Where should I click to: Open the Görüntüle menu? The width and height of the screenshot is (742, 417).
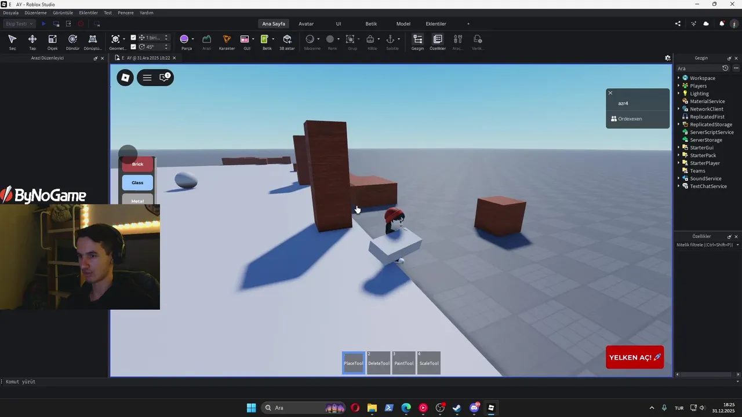coord(63,13)
